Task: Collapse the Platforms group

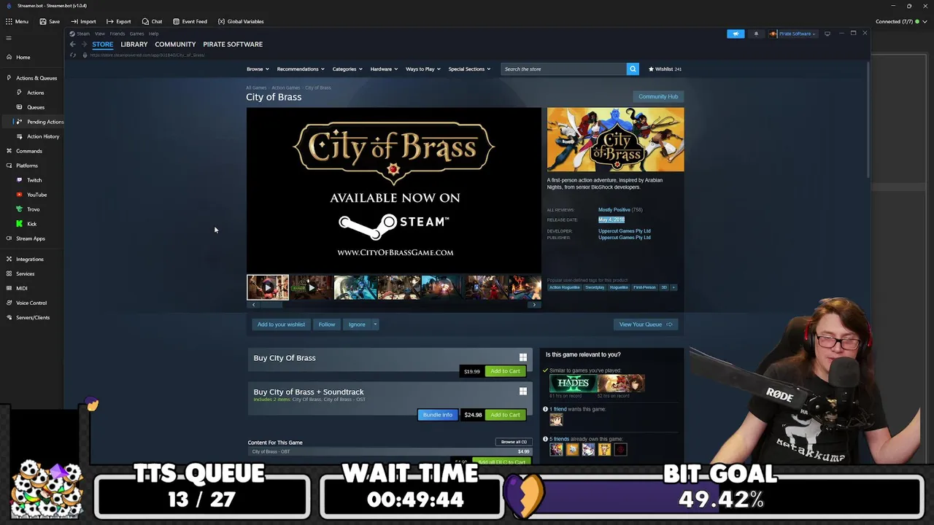Action: point(26,166)
